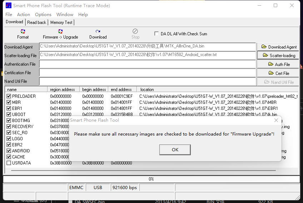Click the Authentication File input field
Image resolution: width=303 pixels, height=203 pixels.
147,64
